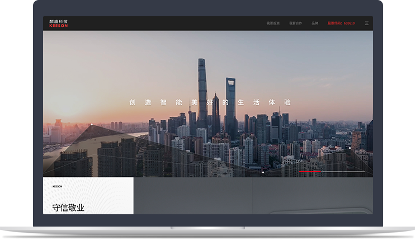The image size is (415, 240).
Task: Click white dot near banner's right edge
Action: point(350,148)
